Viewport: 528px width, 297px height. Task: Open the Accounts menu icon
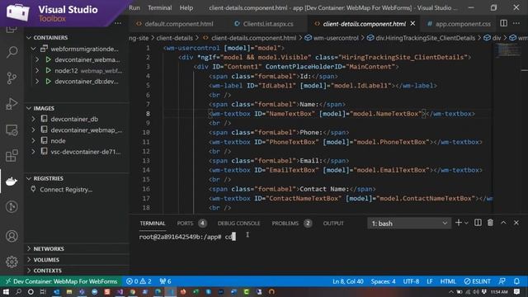(x=12, y=236)
